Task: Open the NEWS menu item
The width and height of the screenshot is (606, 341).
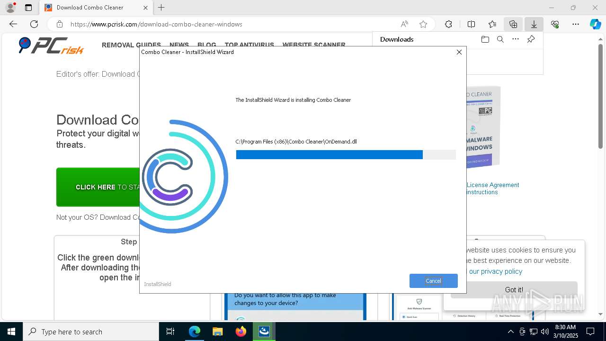Action: pyautogui.click(x=179, y=45)
